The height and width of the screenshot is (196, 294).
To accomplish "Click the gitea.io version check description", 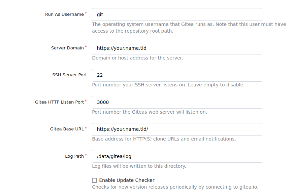I will pos(175,187).
